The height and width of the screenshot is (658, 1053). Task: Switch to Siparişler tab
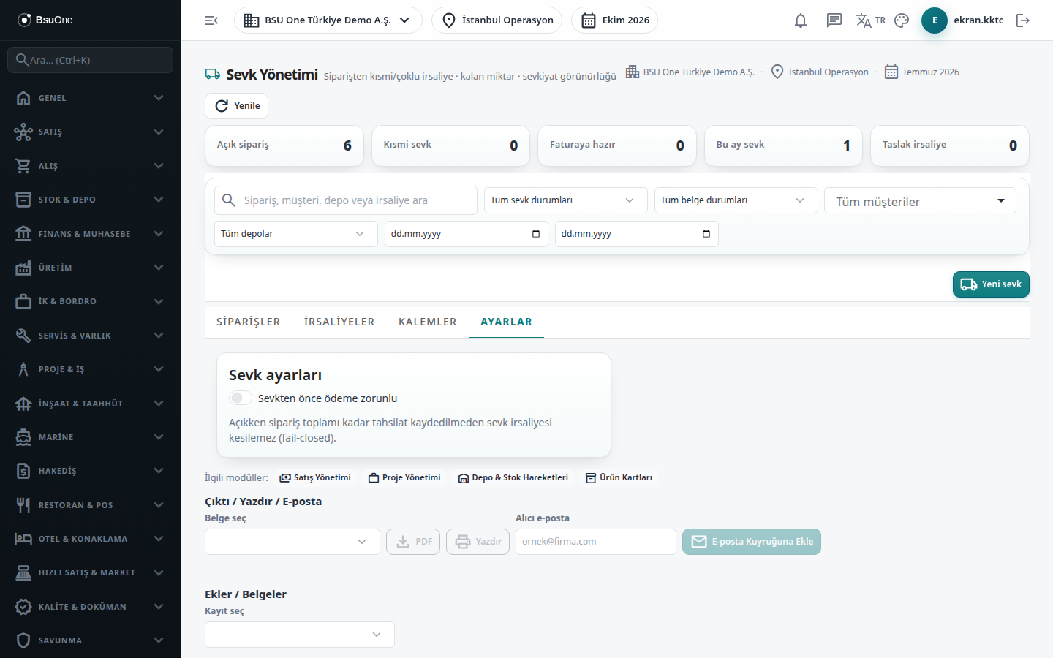click(x=249, y=322)
